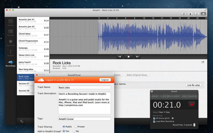Click the Logout button in SoundCloud

105,80
